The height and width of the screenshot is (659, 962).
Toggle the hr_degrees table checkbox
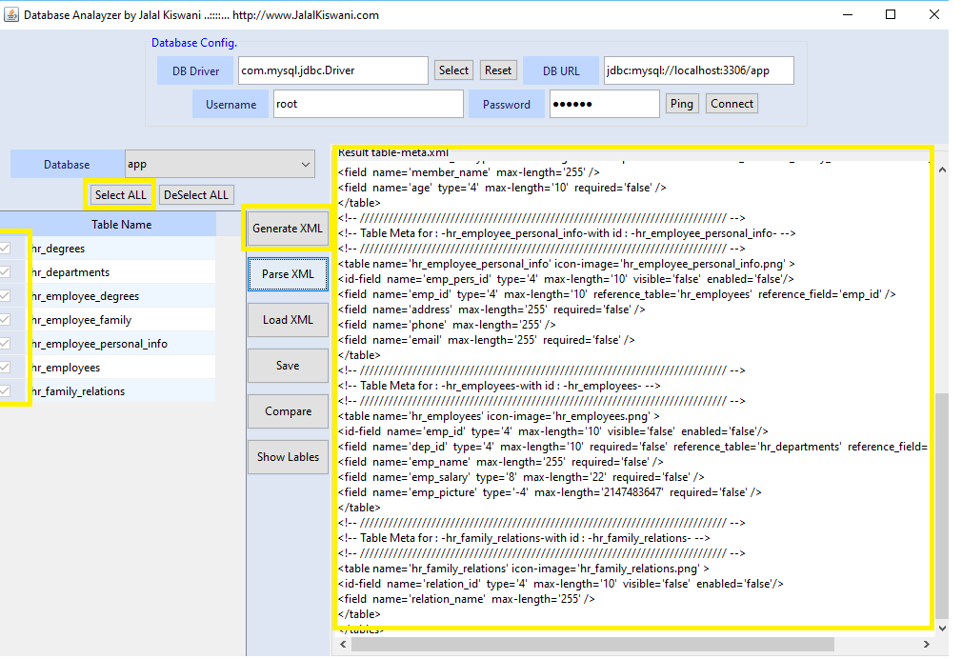tap(6, 249)
